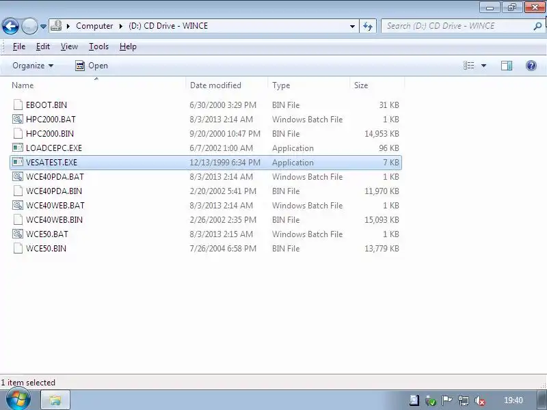The image size is (547, 410).
Task: Click the drive icon in address bar
Action: click(56, 26)
